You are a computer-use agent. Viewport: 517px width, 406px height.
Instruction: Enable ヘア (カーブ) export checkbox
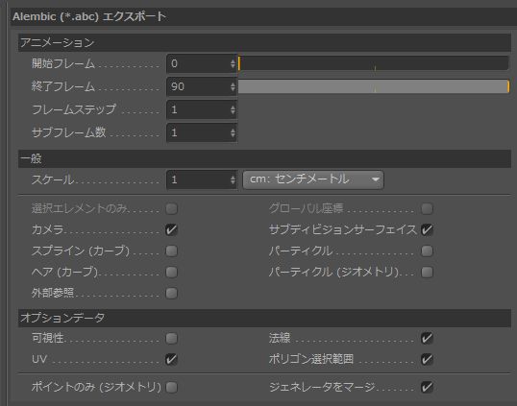[171, 272]
